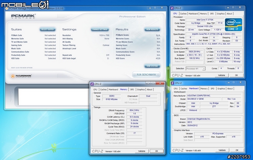
Task: Click the Core Speed value field
Action: point(194,52)
